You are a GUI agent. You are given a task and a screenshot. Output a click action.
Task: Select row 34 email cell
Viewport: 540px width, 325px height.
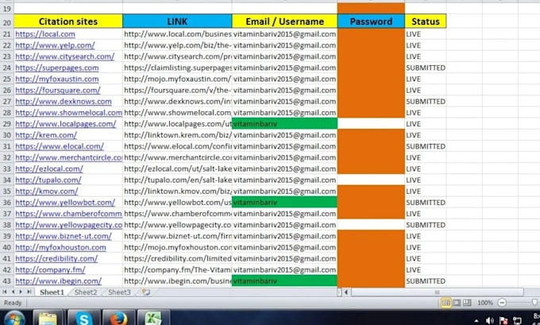[x=284, y=180]
